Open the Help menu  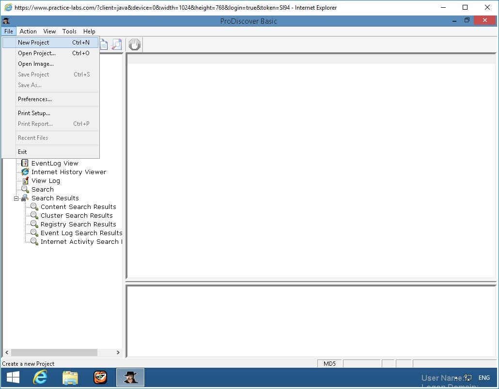[x=90, y=31]
